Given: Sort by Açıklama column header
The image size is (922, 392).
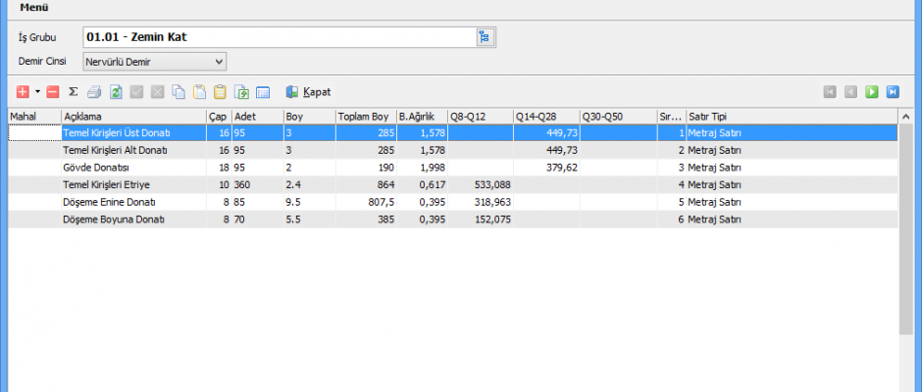Looking at the screenshot, I should point(132,116).
